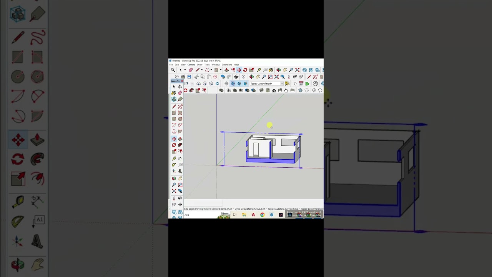Close the Large Tool Set palette
Screen dimensions: 492x277
click(182, 81)
